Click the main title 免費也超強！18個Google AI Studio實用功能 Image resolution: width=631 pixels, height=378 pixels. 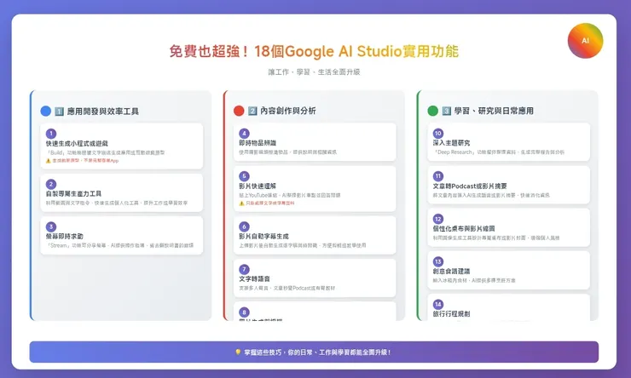coord(314,51)
